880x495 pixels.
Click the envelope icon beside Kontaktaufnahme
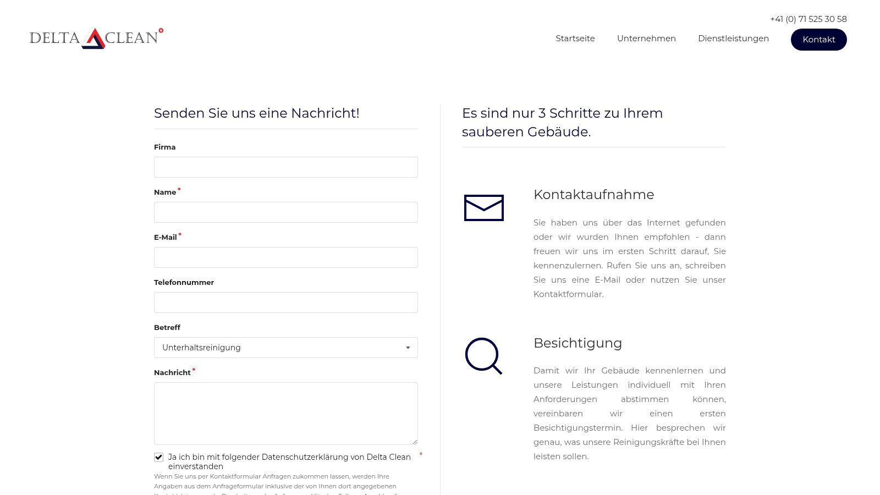tap(484, 208)
